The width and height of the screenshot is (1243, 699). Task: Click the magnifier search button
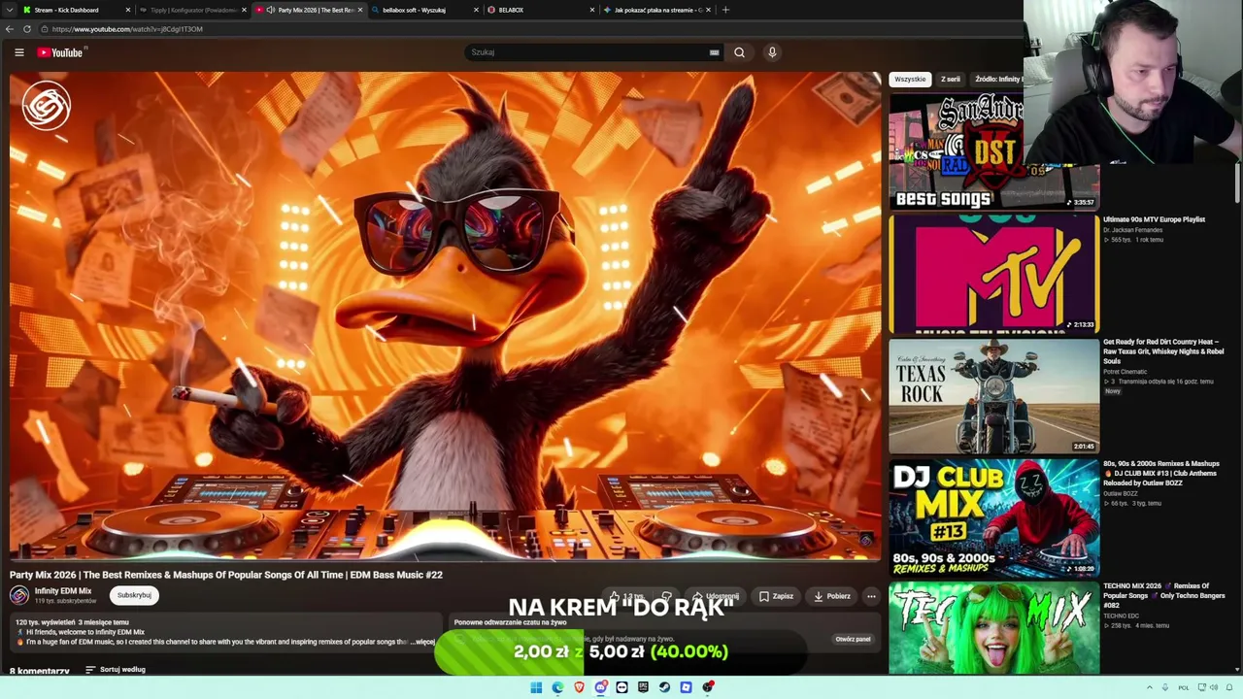pyautogui.click(x=739, y=52)
